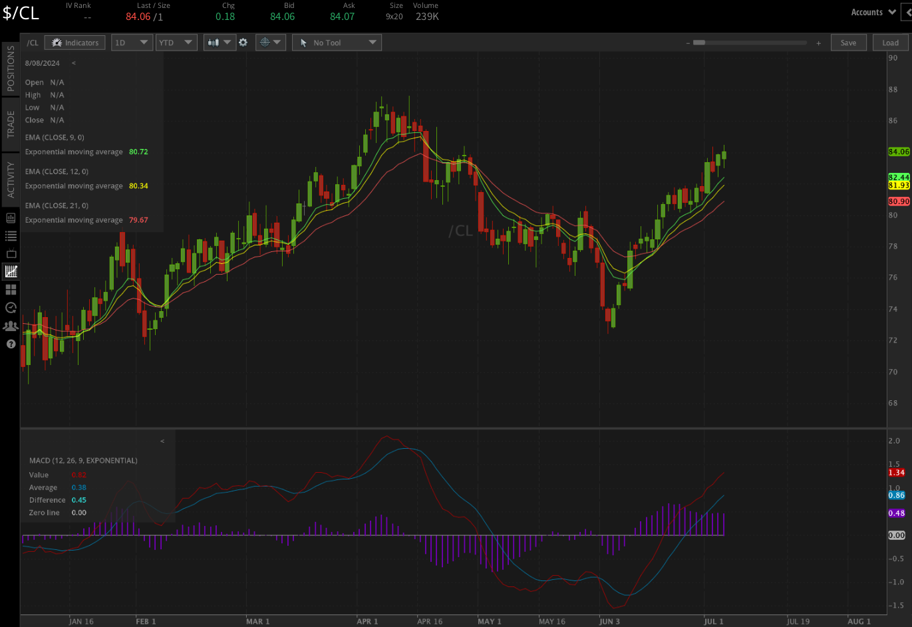Open the follow traders people icon
This screenshot has height=627, width=912.
[x=10, y=326]
